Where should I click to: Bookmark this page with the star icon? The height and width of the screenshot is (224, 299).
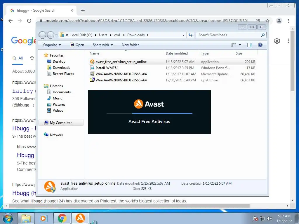pyautogui.click(x=267, y=21)
